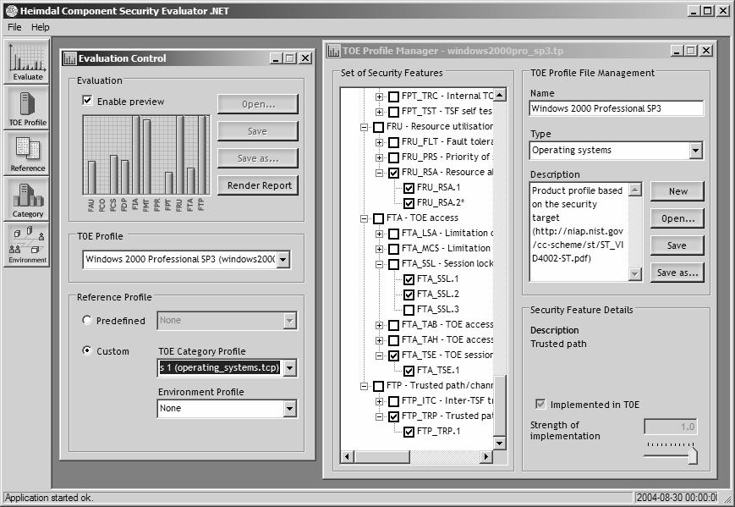Viewport: 735px width, 507px height.
Task: Expand the FTP_ITC node
Action: pos(379,401)
